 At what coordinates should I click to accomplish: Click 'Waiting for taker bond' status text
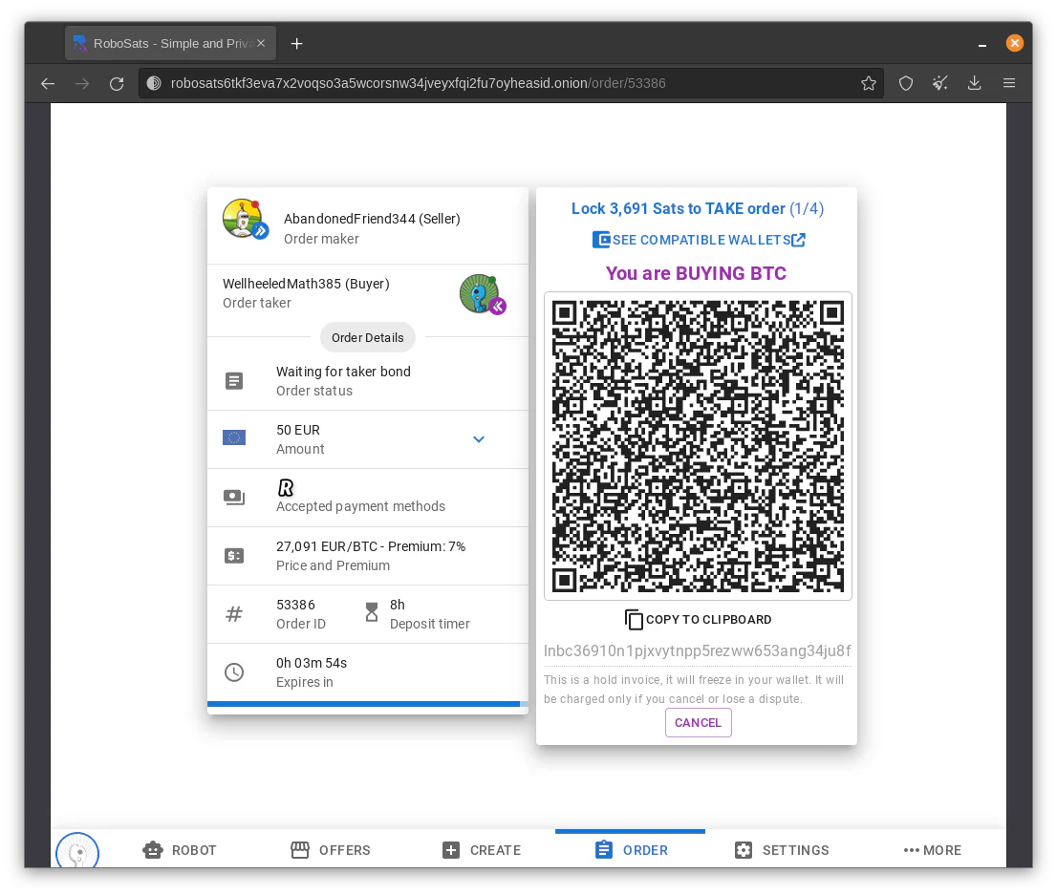pyautogui.click(x=343, y=372)
